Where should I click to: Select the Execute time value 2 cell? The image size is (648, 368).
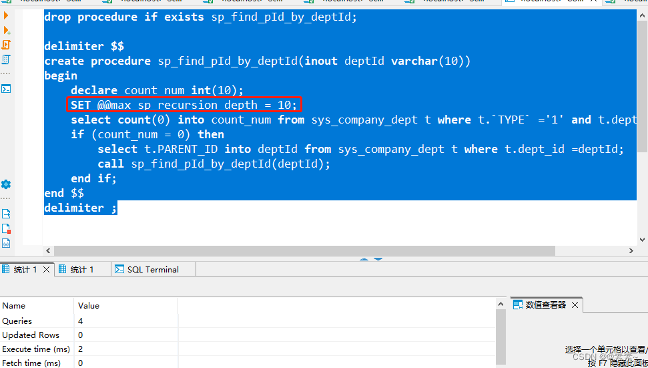pyautogui.click(x=126, y=349)
